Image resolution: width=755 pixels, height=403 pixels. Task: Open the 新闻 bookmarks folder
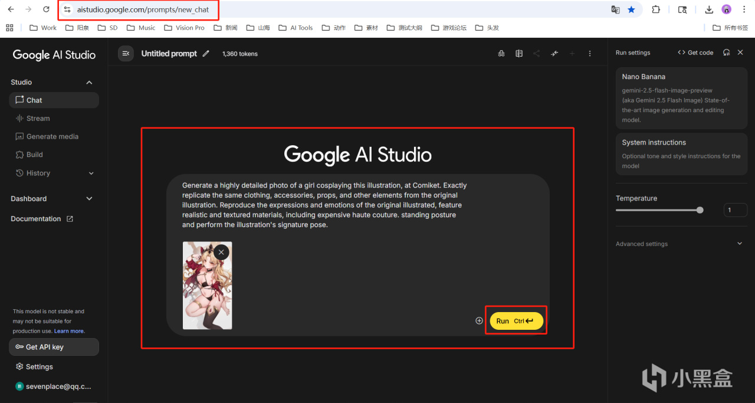tap(226, 28)
